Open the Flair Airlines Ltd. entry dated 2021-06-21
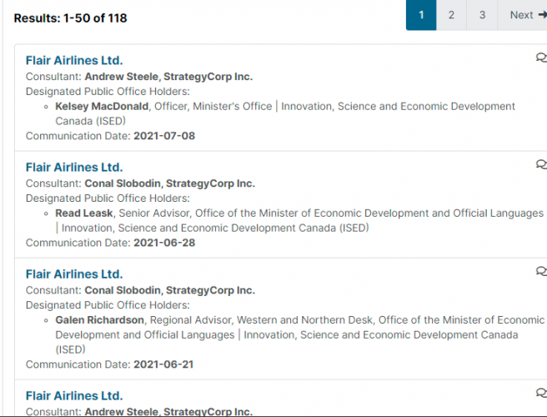Screen dimensions: 547x417 [x=74, y=274]
